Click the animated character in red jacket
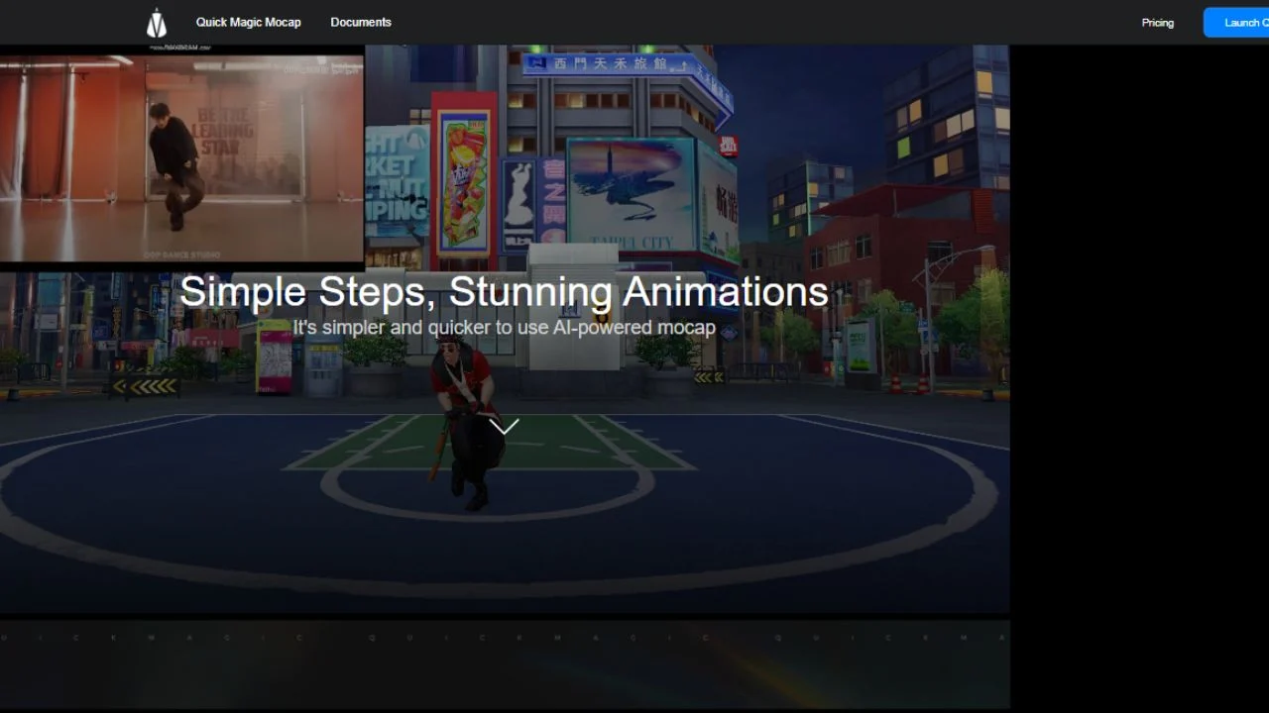1269x713 pixels. point(466,416)
